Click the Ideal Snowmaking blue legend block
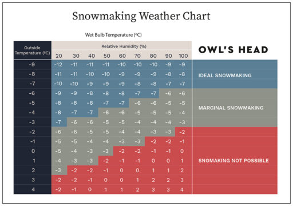Screen dimensions: 293x206 tap(235, 74)
